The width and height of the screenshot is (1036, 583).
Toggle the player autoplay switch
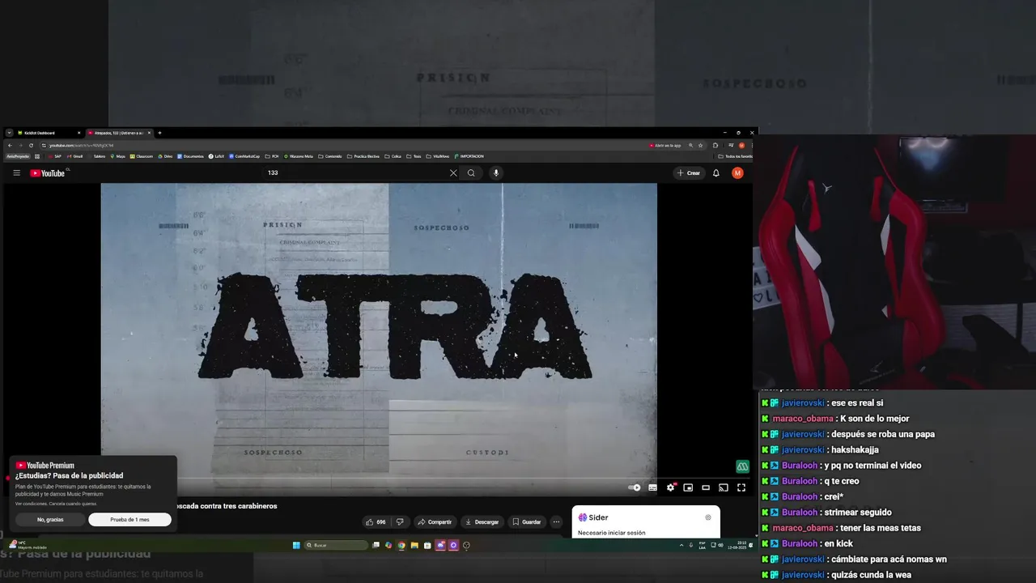click(x=635, y=487)
